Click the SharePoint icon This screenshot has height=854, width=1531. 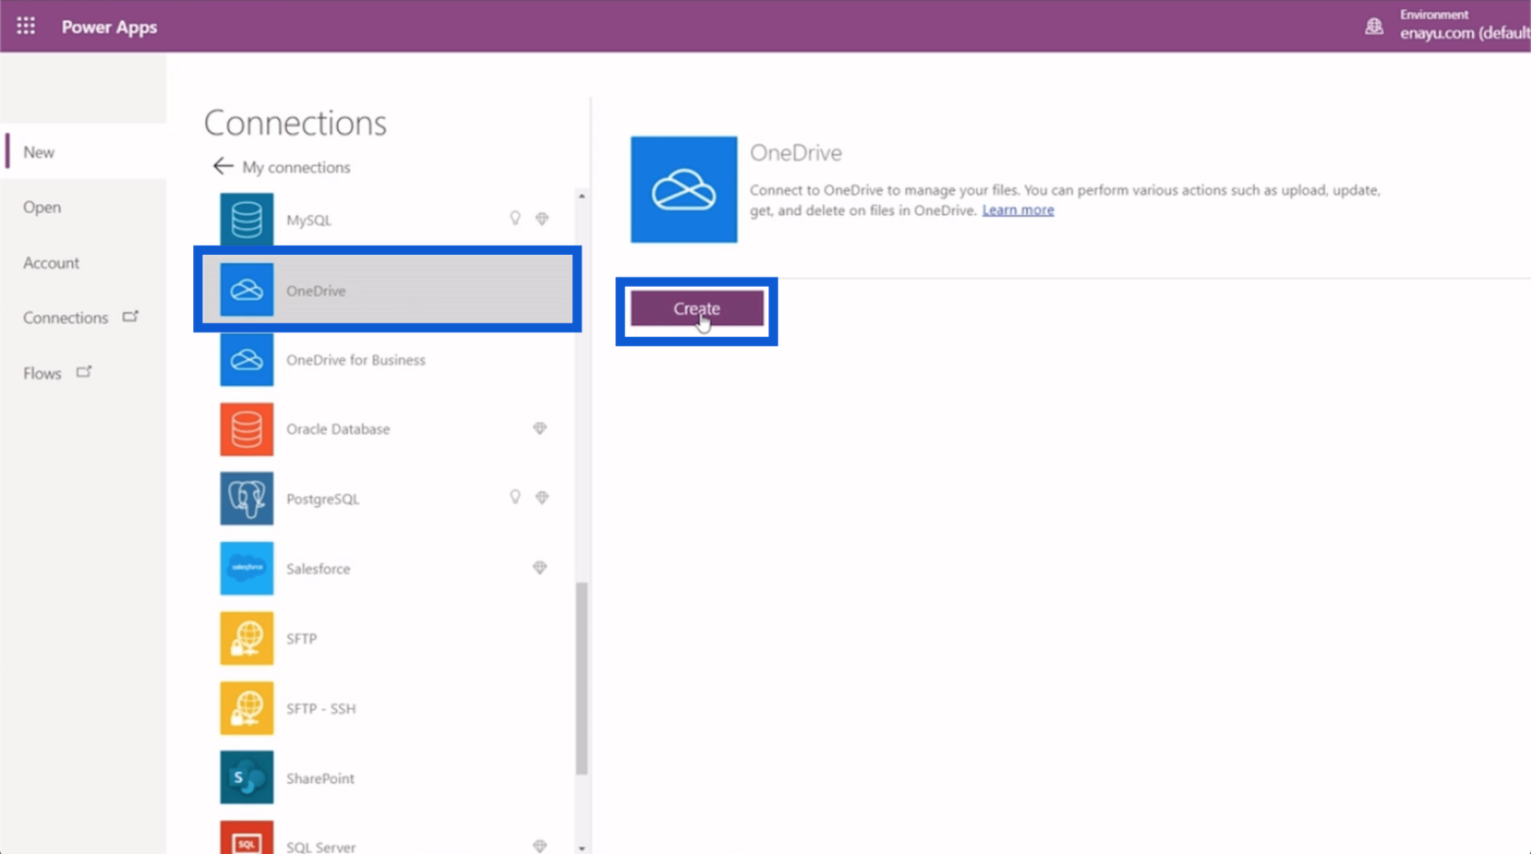pos(246,778)
